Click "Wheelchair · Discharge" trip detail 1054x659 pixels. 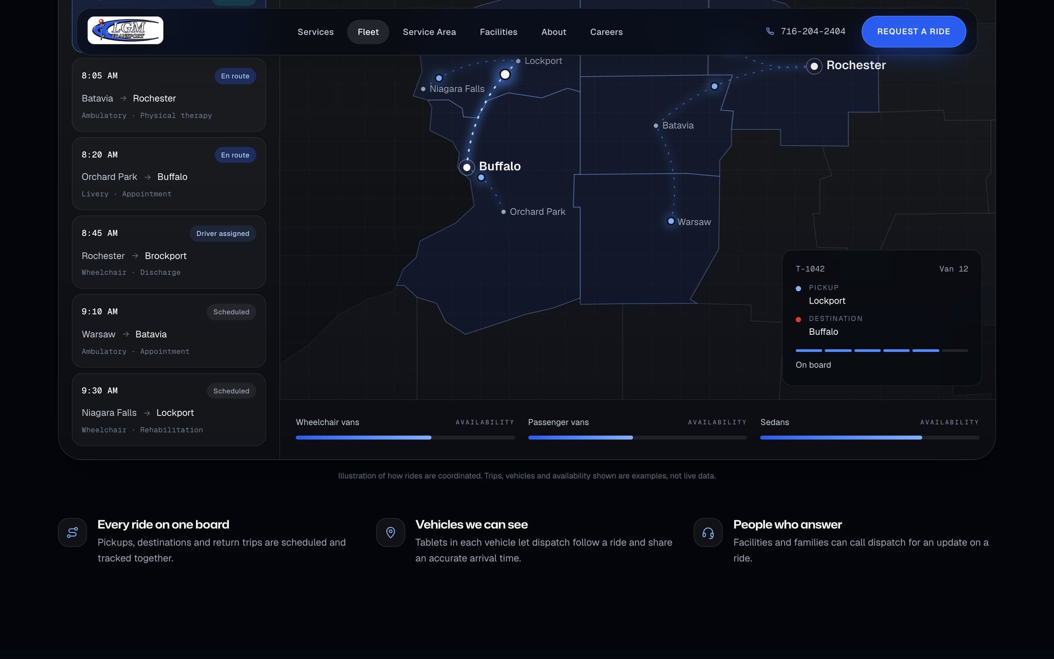coord(131,272)
